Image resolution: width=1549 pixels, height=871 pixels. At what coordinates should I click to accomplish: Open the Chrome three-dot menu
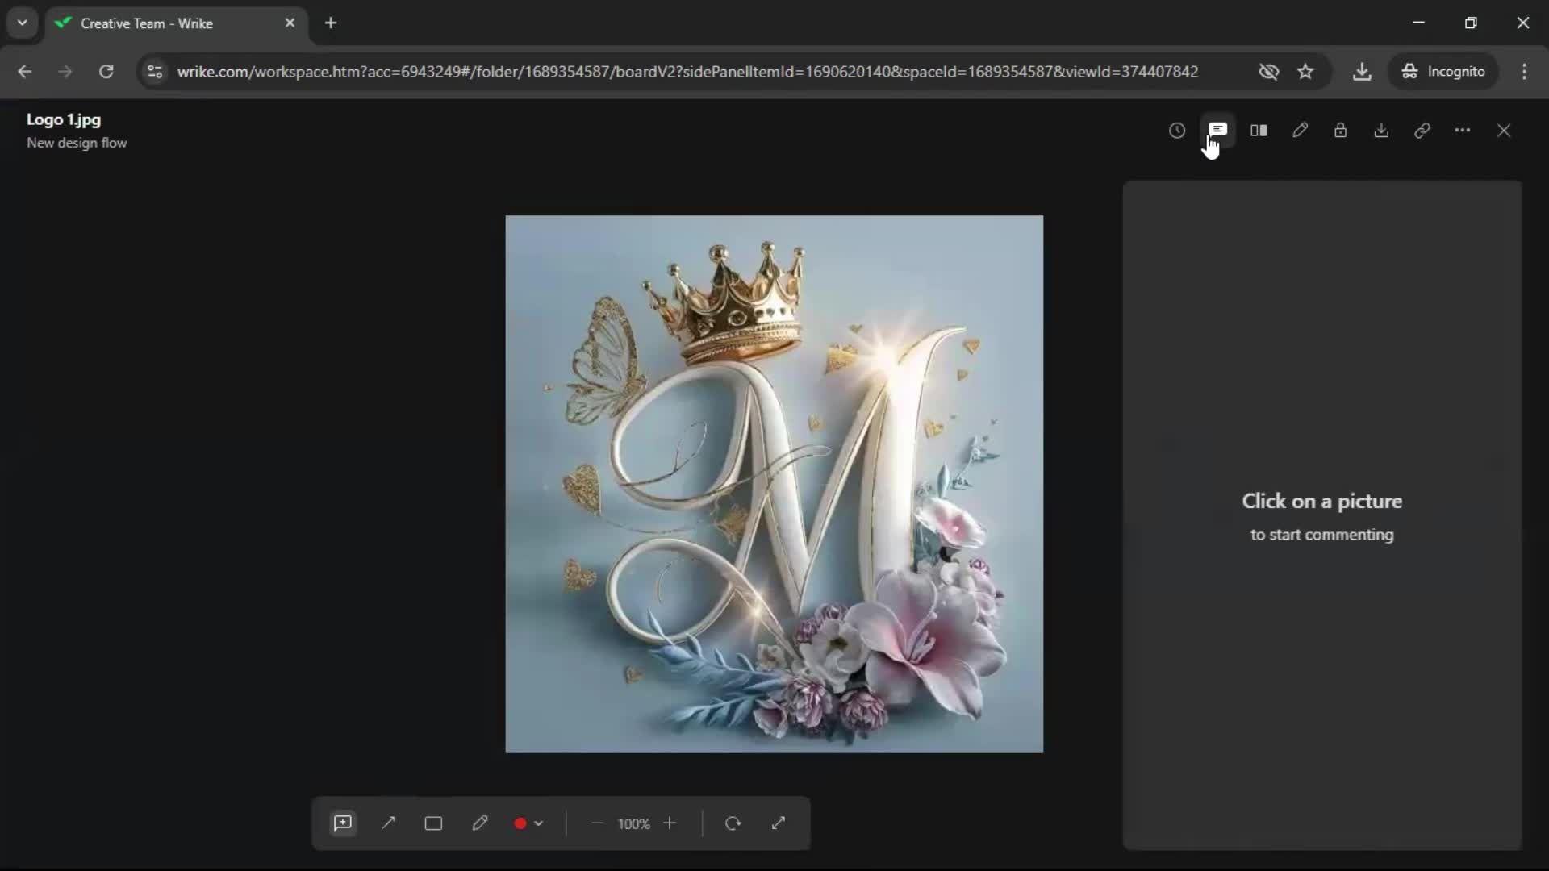(1524, 72)
